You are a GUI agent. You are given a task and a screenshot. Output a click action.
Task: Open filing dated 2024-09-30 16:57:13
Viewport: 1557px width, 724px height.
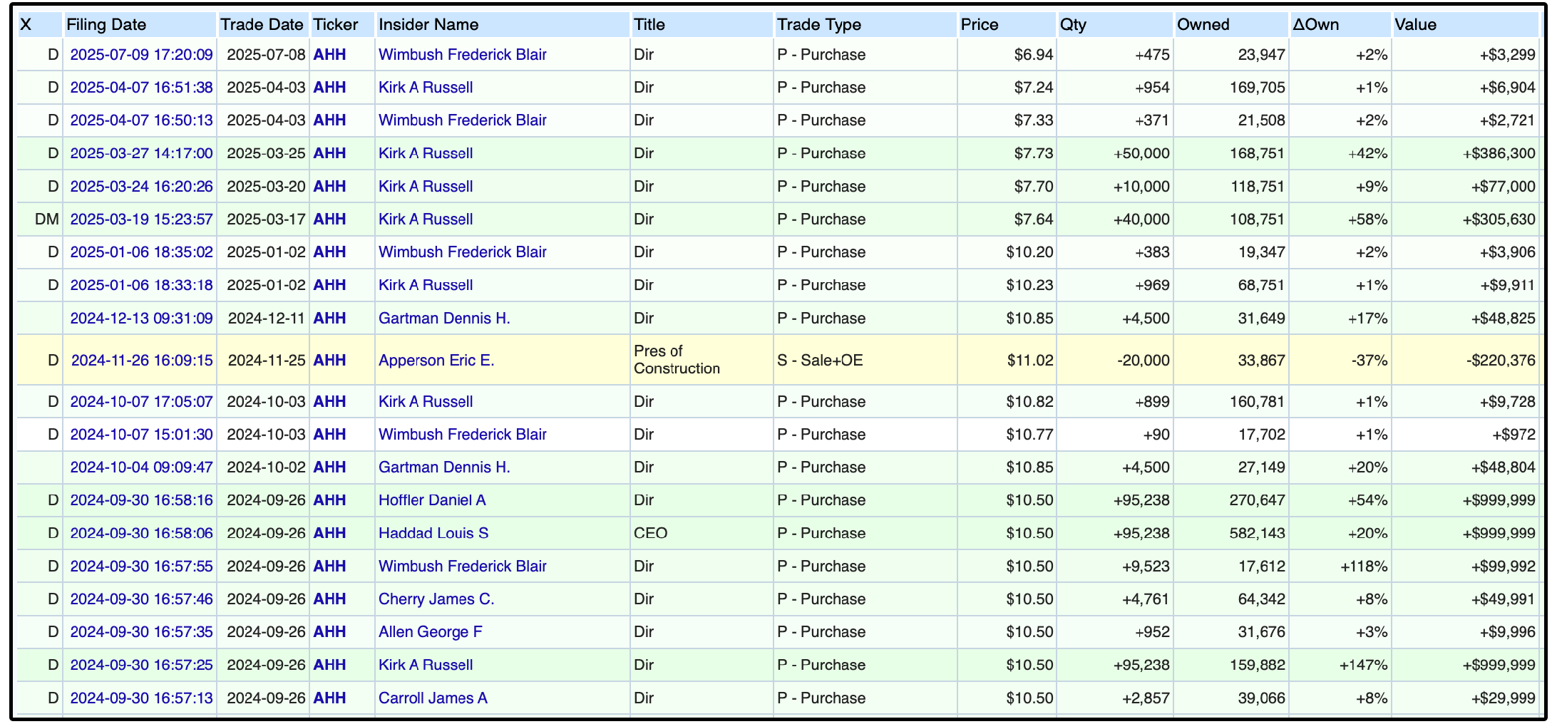coord(141,698)
